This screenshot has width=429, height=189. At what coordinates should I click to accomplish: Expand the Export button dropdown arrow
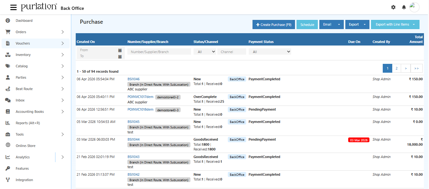click(365, 24)
